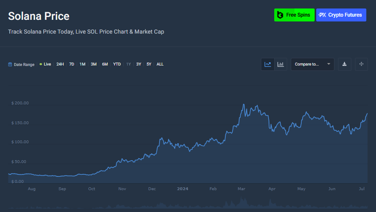Select the ALL time range
Image resolution: width=376 pixels, height=212 pixels.
(160, 64)
